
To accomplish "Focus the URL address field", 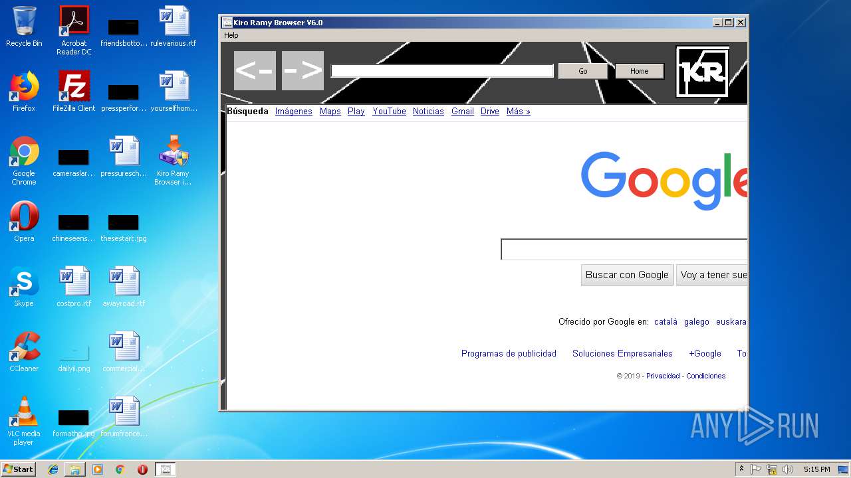I will coord(442,71).
